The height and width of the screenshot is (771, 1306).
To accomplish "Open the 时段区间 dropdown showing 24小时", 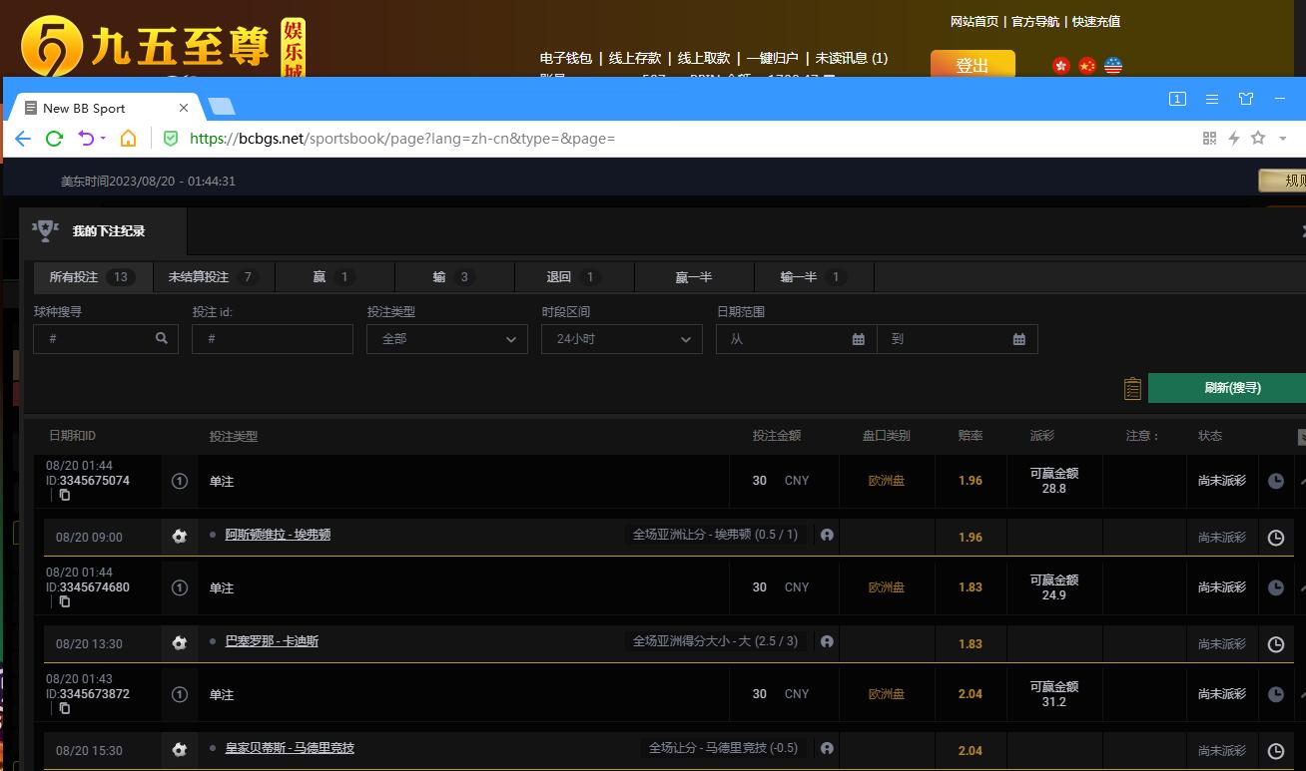I will pyautogui.click(x=622, y=339).
